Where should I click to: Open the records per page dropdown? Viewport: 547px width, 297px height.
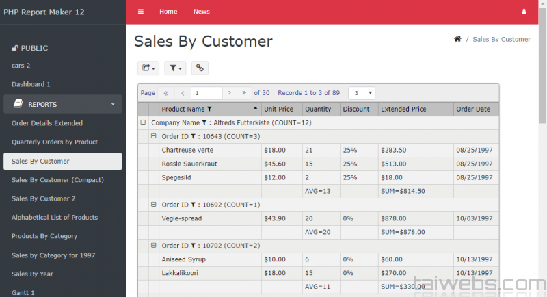pyautogui.click(x=361, y=93)
